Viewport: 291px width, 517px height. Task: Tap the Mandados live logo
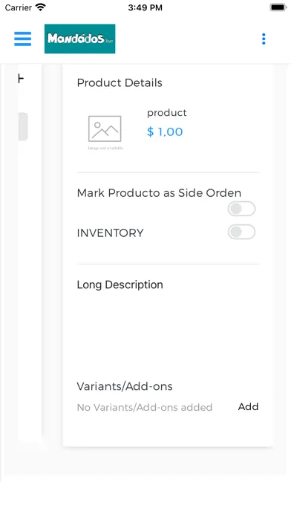click(79, 39)
